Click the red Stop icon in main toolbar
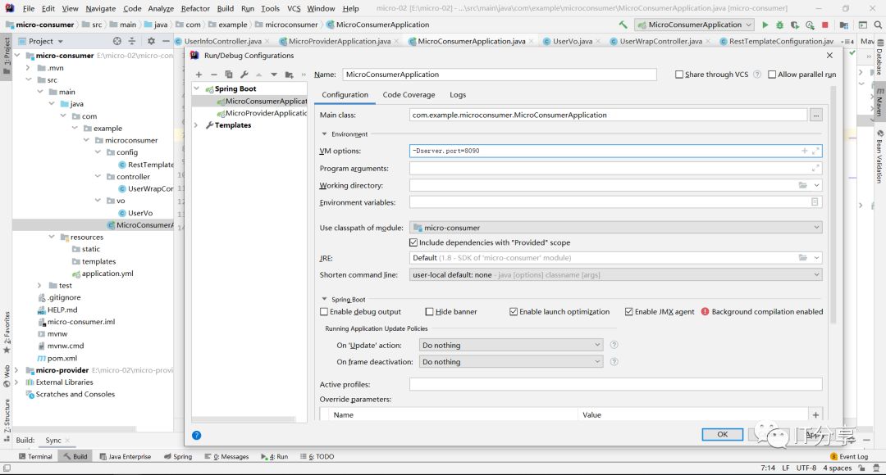The height and width of the screenshot is (475, 886). tap(825, 25)
